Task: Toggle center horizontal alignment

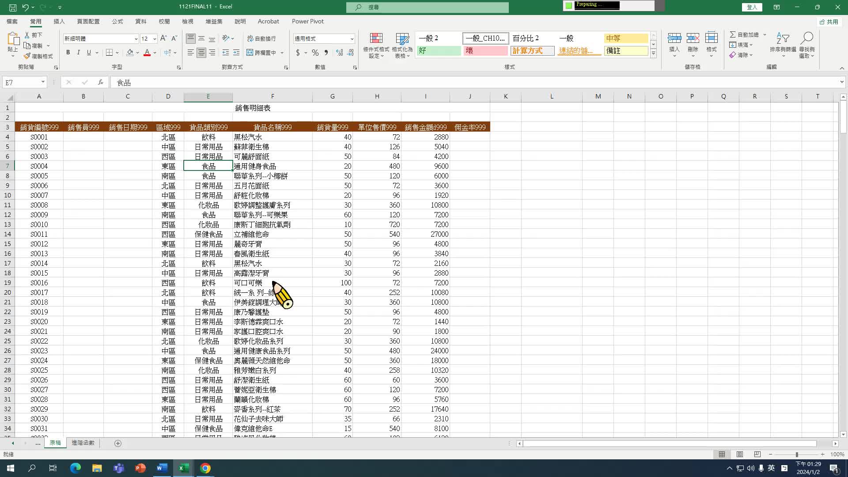Action: (201, 53)
